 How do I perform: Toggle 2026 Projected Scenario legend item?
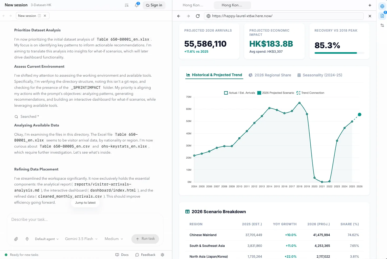point(276,93)
